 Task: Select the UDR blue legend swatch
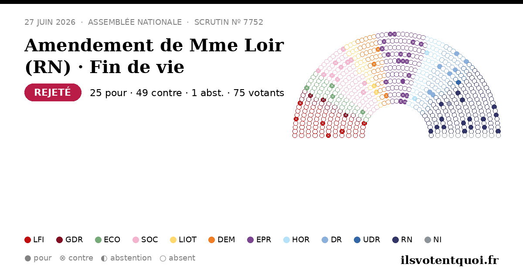click(x=357, y=240)
